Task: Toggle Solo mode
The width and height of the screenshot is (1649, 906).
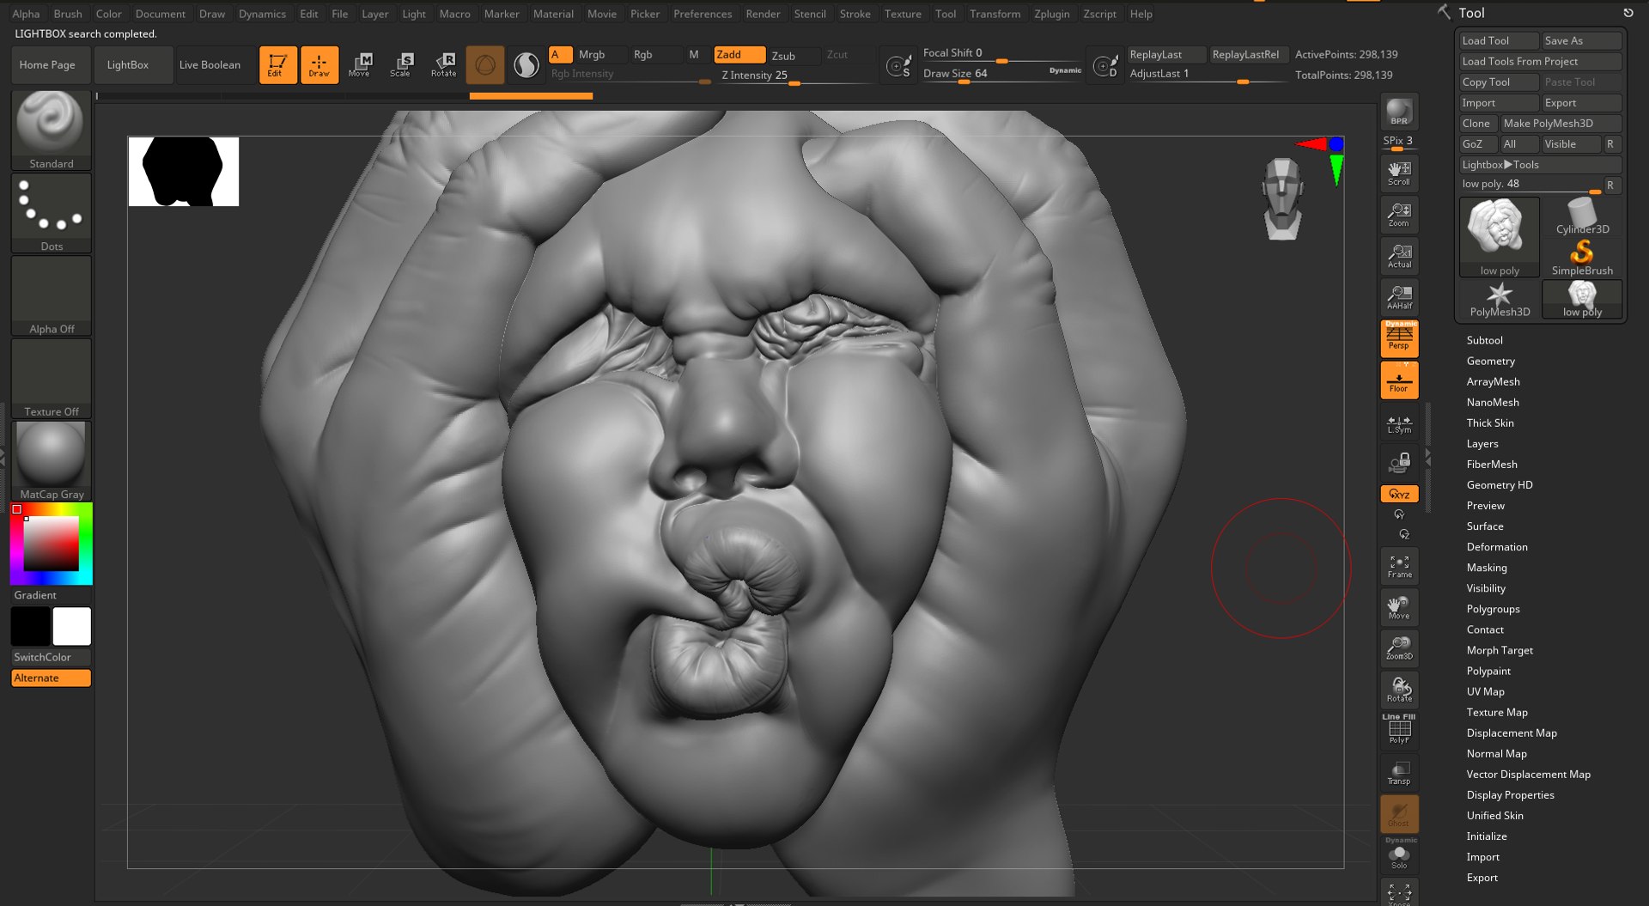Action: click(1399, 855)
